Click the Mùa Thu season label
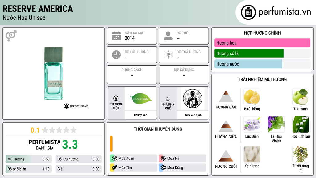The image size is (316, 178). (x=125, y=167)
